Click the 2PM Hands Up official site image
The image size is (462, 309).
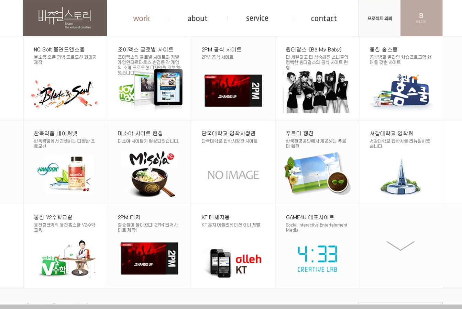pos(233,91)
